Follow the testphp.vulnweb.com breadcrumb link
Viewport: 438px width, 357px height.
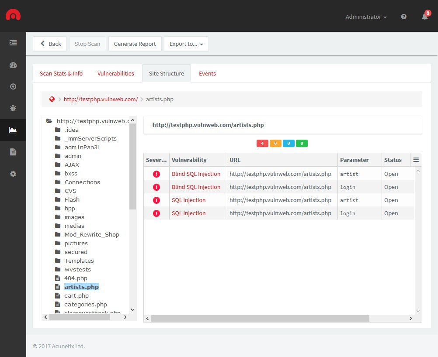101,100
